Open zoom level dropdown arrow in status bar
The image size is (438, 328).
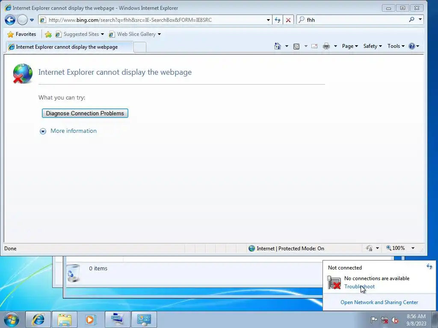(413, 248)
